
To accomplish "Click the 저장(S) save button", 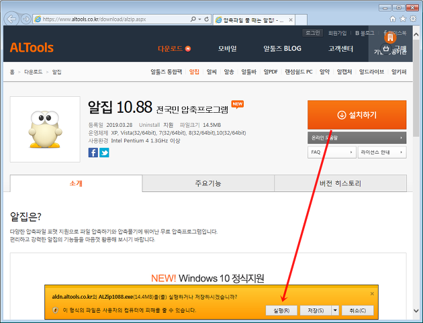I will [x=316, y=310].
